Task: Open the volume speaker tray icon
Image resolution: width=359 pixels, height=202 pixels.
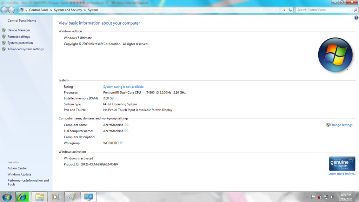Action: (332, 197)
